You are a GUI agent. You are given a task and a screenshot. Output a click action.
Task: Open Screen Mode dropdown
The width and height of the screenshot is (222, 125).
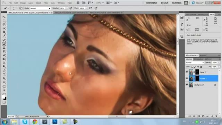117,3
